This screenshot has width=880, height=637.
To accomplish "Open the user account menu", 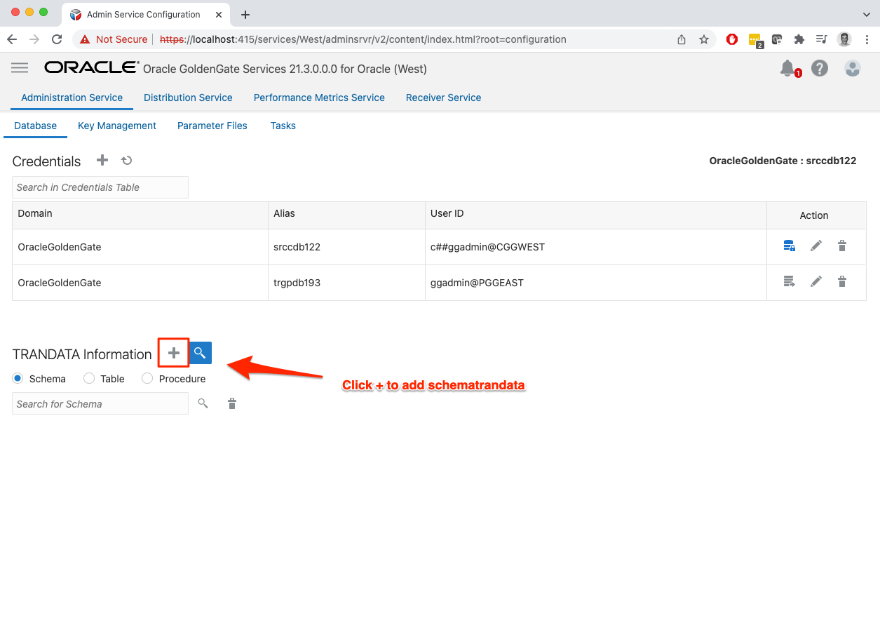I will coord(853,68).
